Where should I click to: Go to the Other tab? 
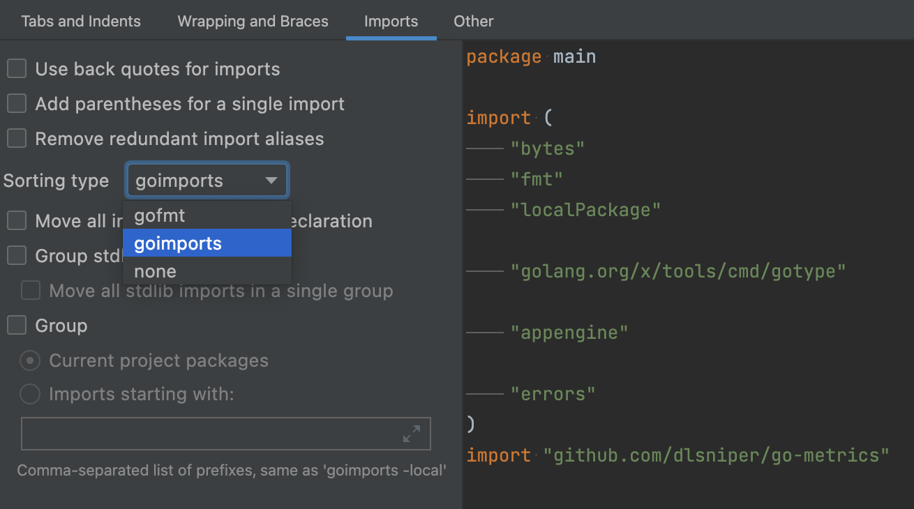pyautogui.click(x=473, y=21)
